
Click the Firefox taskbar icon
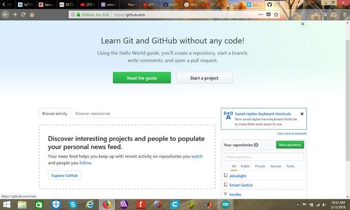[x=107, y=205]
